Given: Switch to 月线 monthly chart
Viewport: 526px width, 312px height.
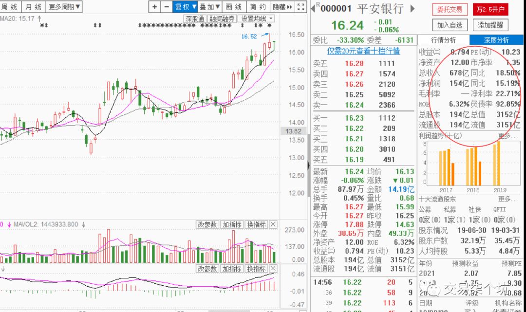Looking at the screenshot, I should click(x=34, y=7).
